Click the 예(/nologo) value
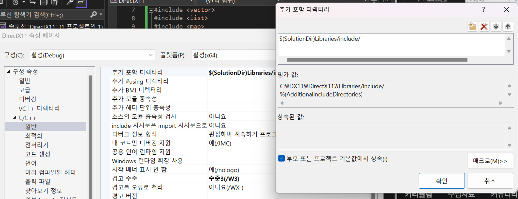Viewport: 518px width, 199px height. [x=224, y=170]
